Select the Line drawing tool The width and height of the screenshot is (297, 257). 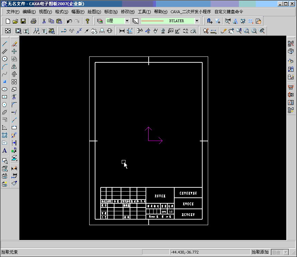point(4,44)
